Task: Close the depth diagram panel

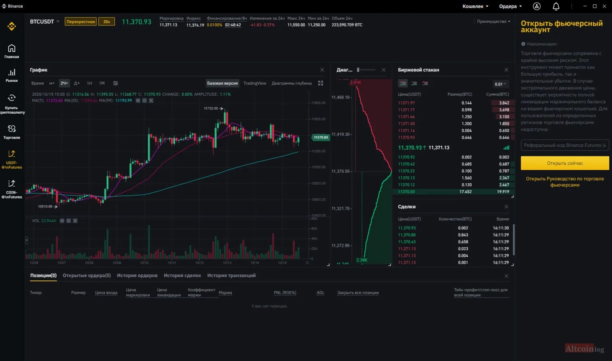Action: (383, 70)
